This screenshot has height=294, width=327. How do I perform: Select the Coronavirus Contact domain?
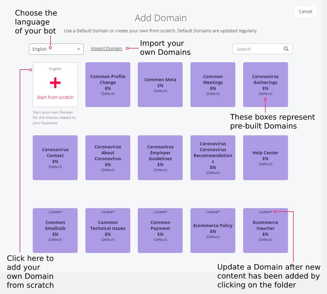click(x=55, y=157)
